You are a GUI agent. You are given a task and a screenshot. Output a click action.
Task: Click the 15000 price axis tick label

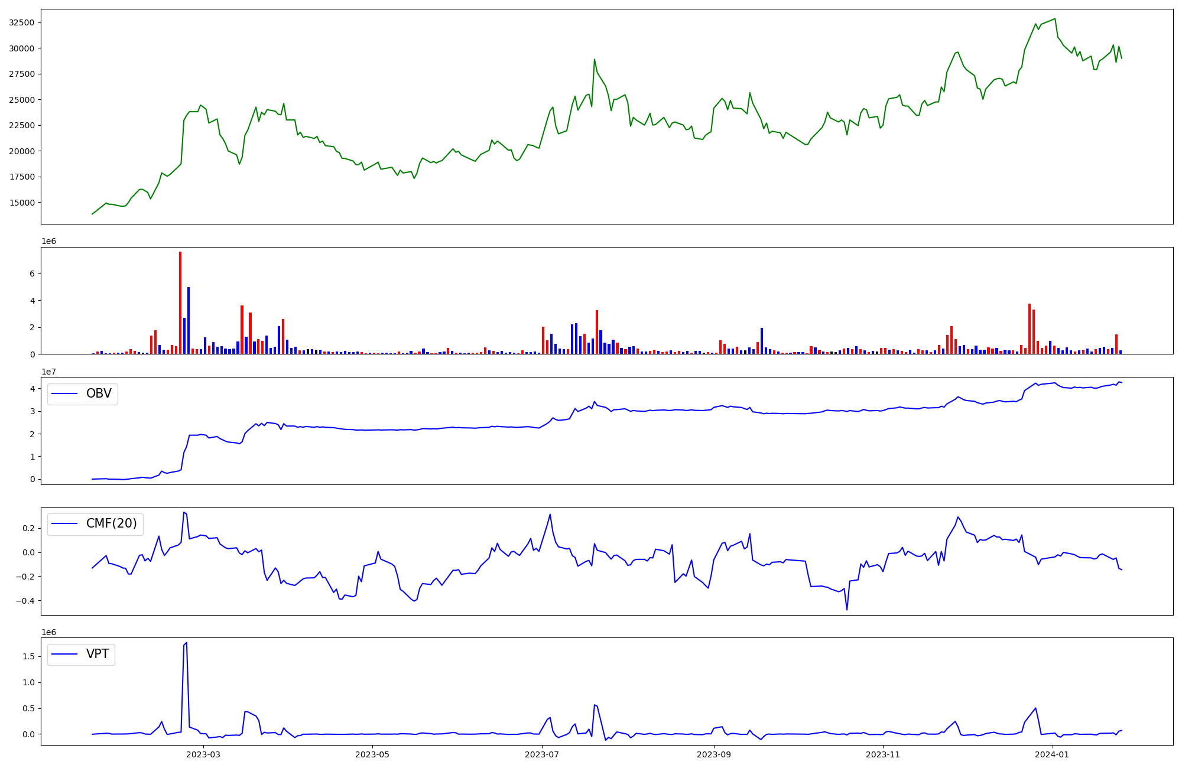point(22,203)
